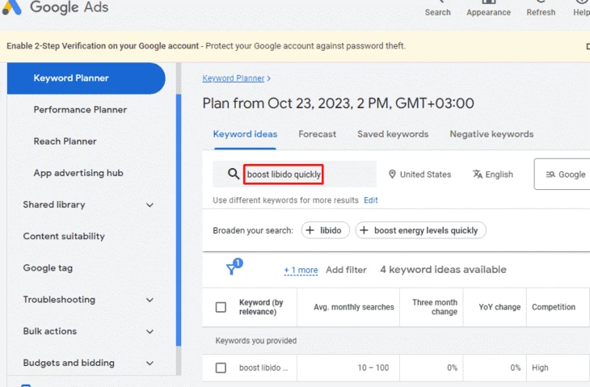Click the sidebar vertical scrollbar
The width and height of the screenshot is (590, 387).
click(x=179, y=220)
